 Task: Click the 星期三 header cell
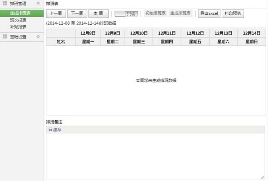[139, 41]
